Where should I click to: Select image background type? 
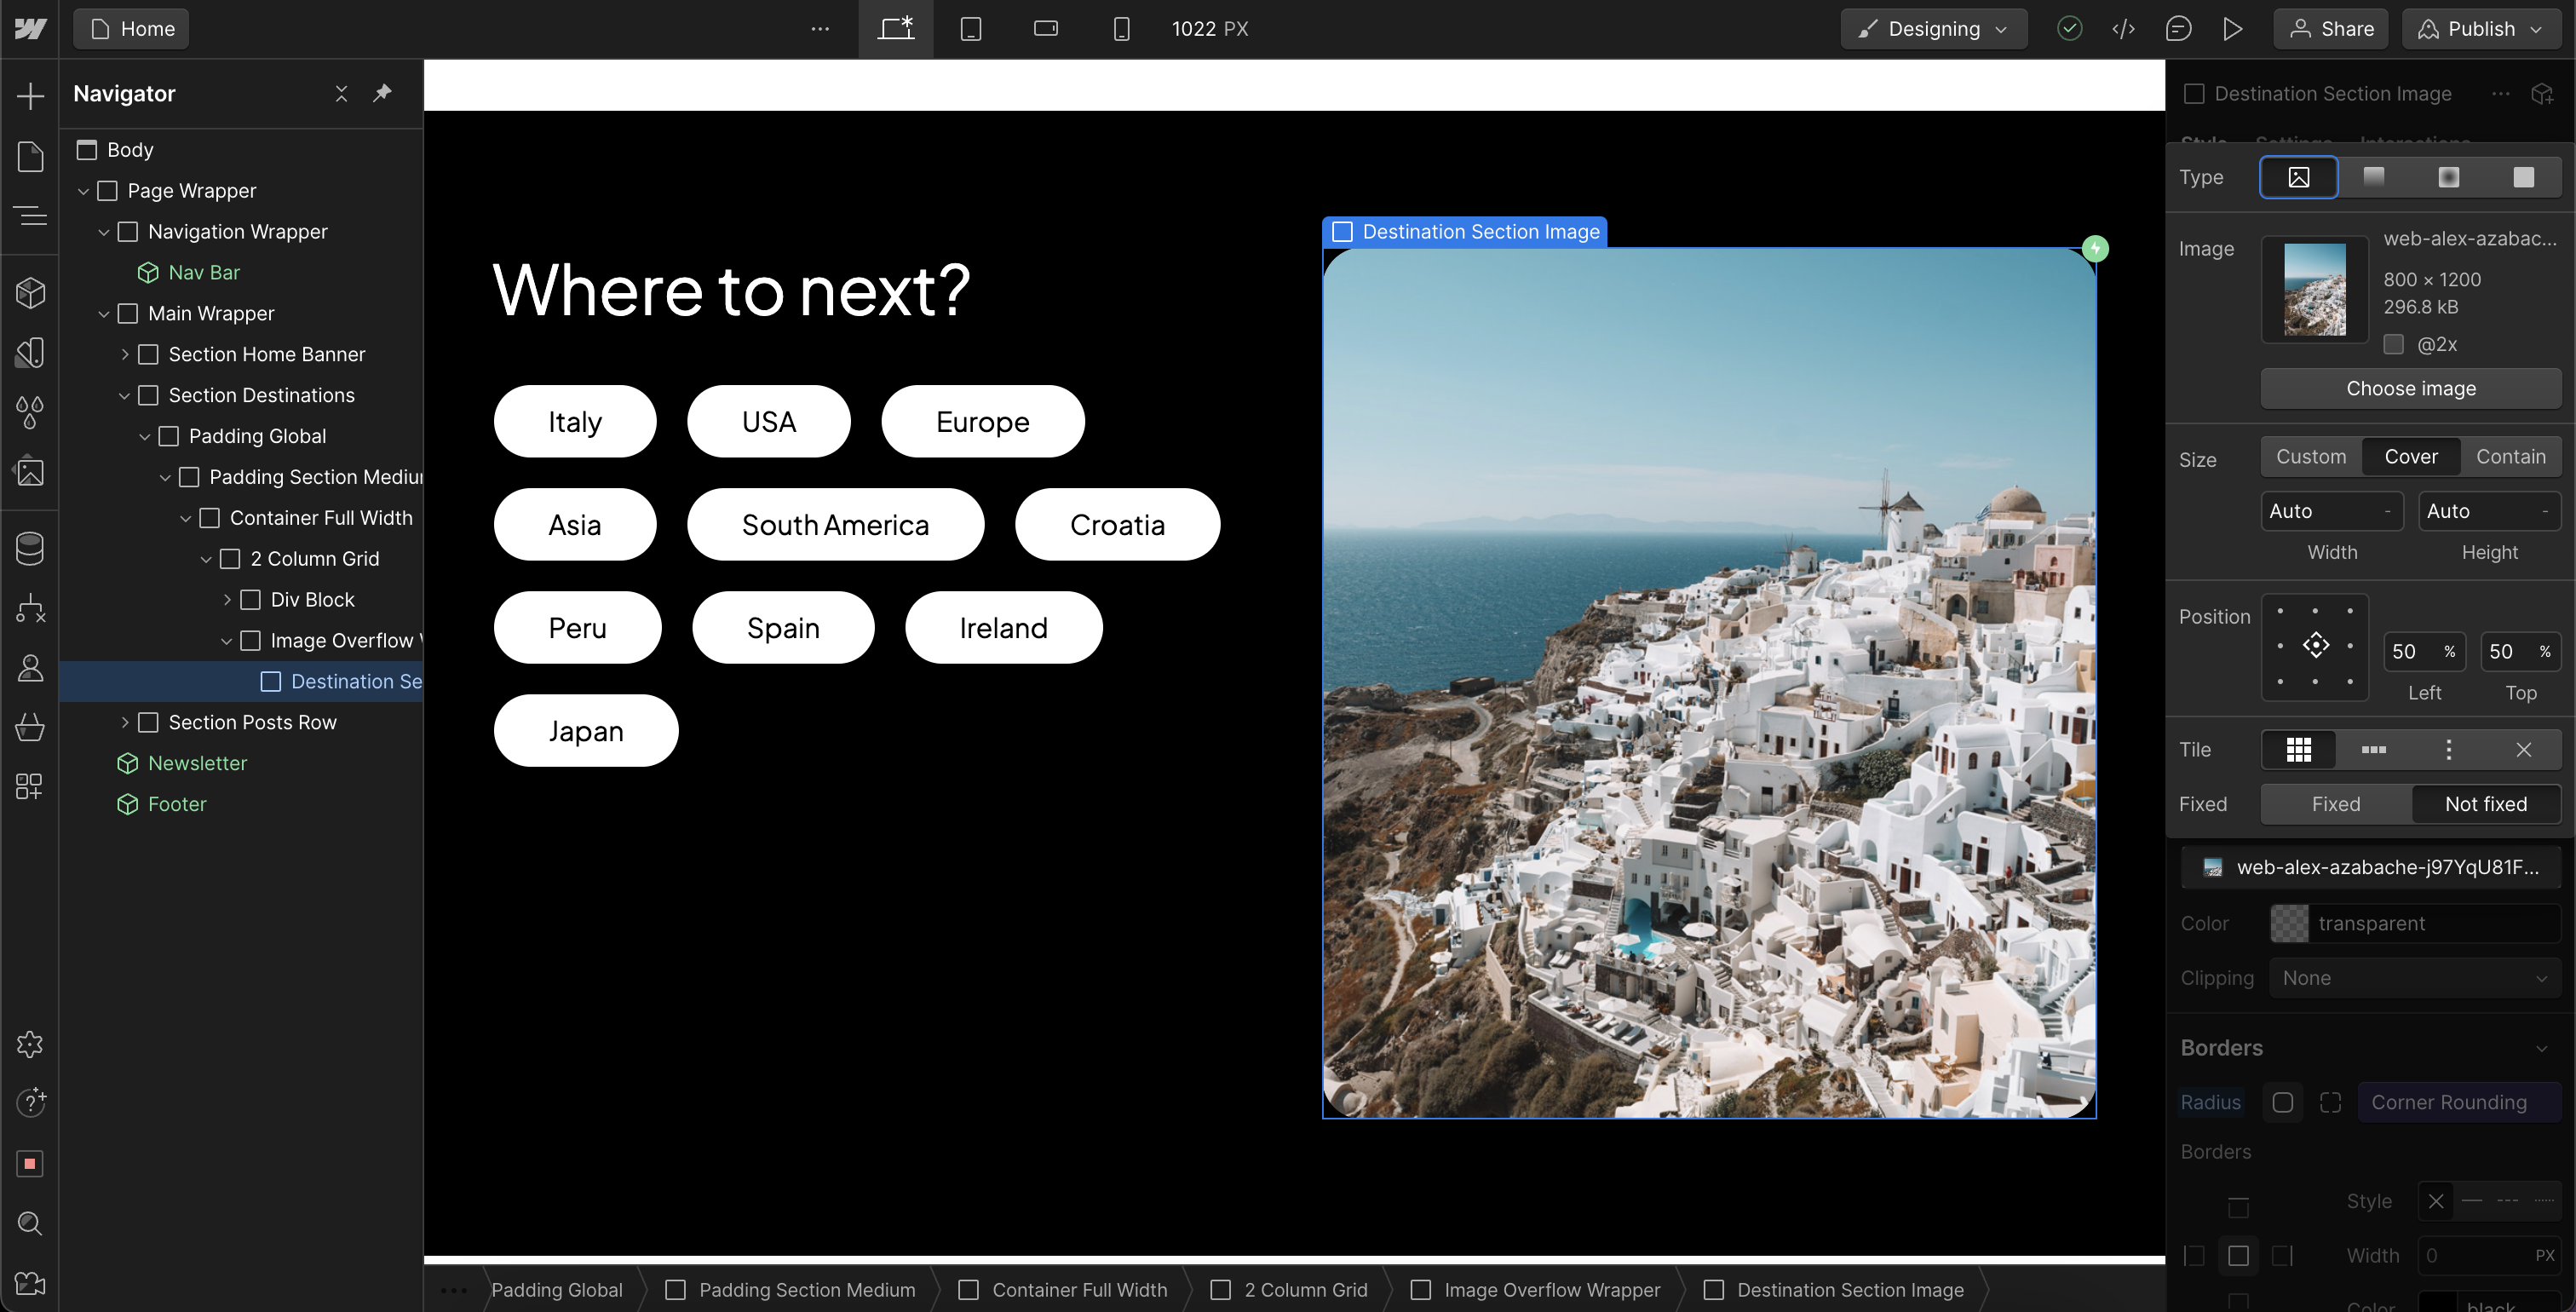pyautogui.click(x=2299, y=177)
